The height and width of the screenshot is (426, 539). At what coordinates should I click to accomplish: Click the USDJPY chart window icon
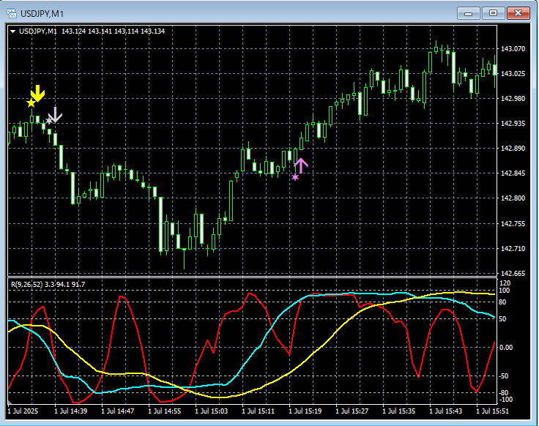click(x=12, y=14)
